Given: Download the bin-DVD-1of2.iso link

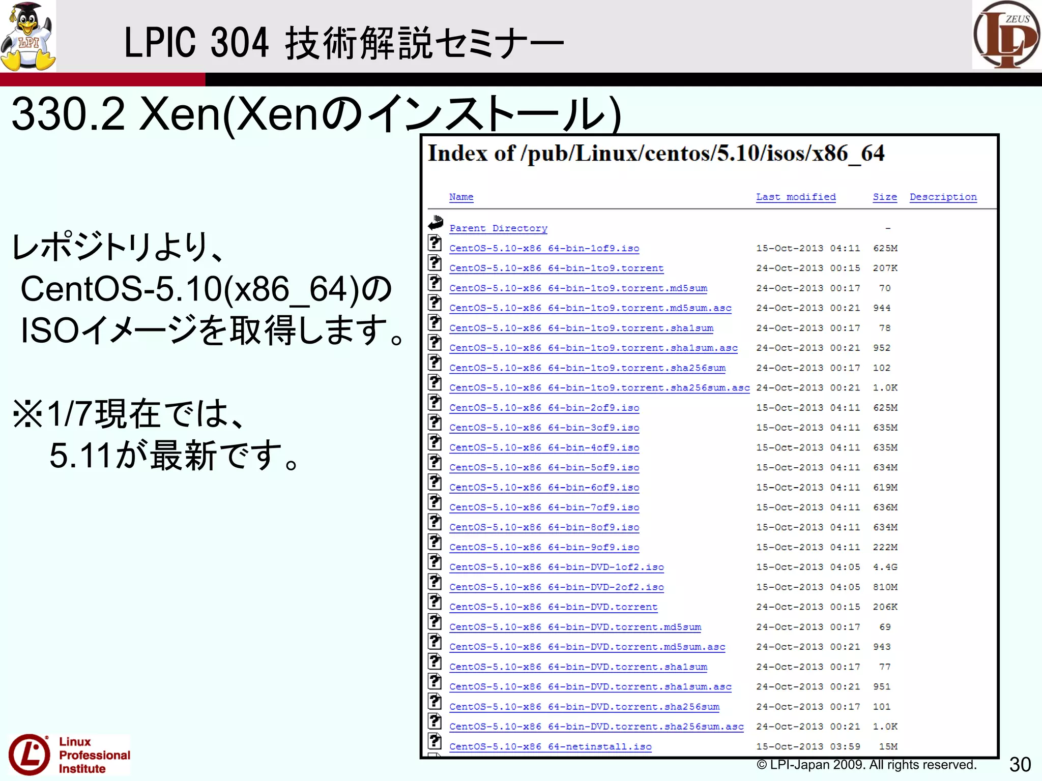Looking at the screenshot, I should click(556, 567).
